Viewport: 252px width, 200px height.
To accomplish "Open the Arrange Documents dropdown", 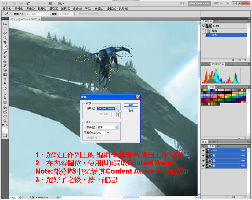I will click(x=51, y=3).
